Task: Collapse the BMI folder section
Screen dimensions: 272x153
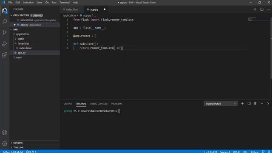Action: [11, 30]
